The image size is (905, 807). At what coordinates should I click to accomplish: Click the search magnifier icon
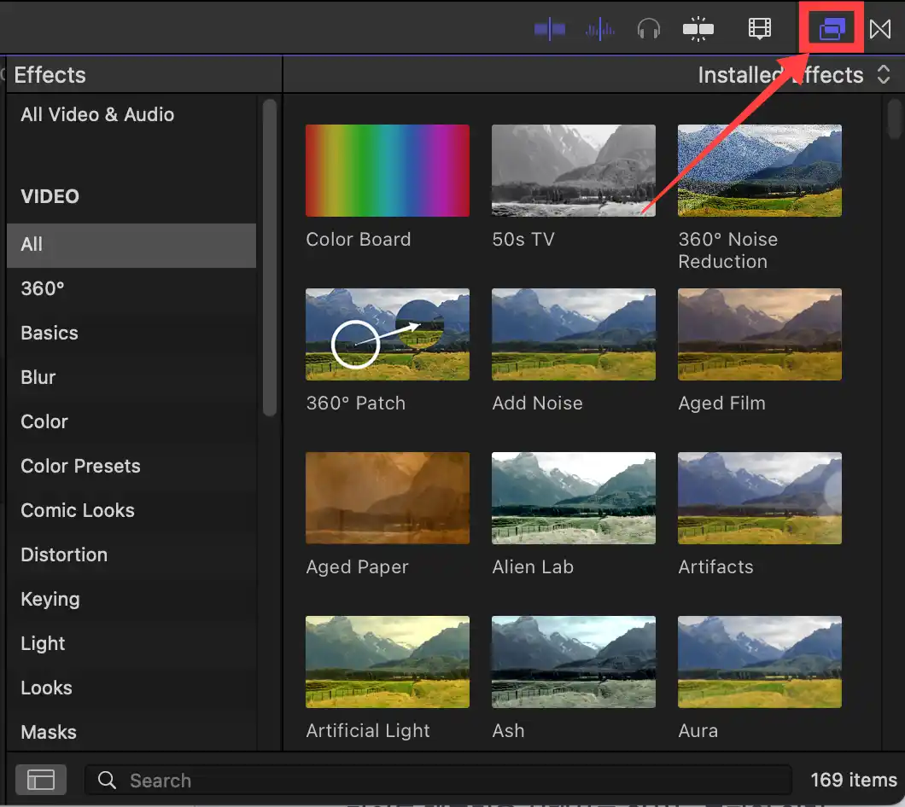pyautogui.click(x=107, y=780)
